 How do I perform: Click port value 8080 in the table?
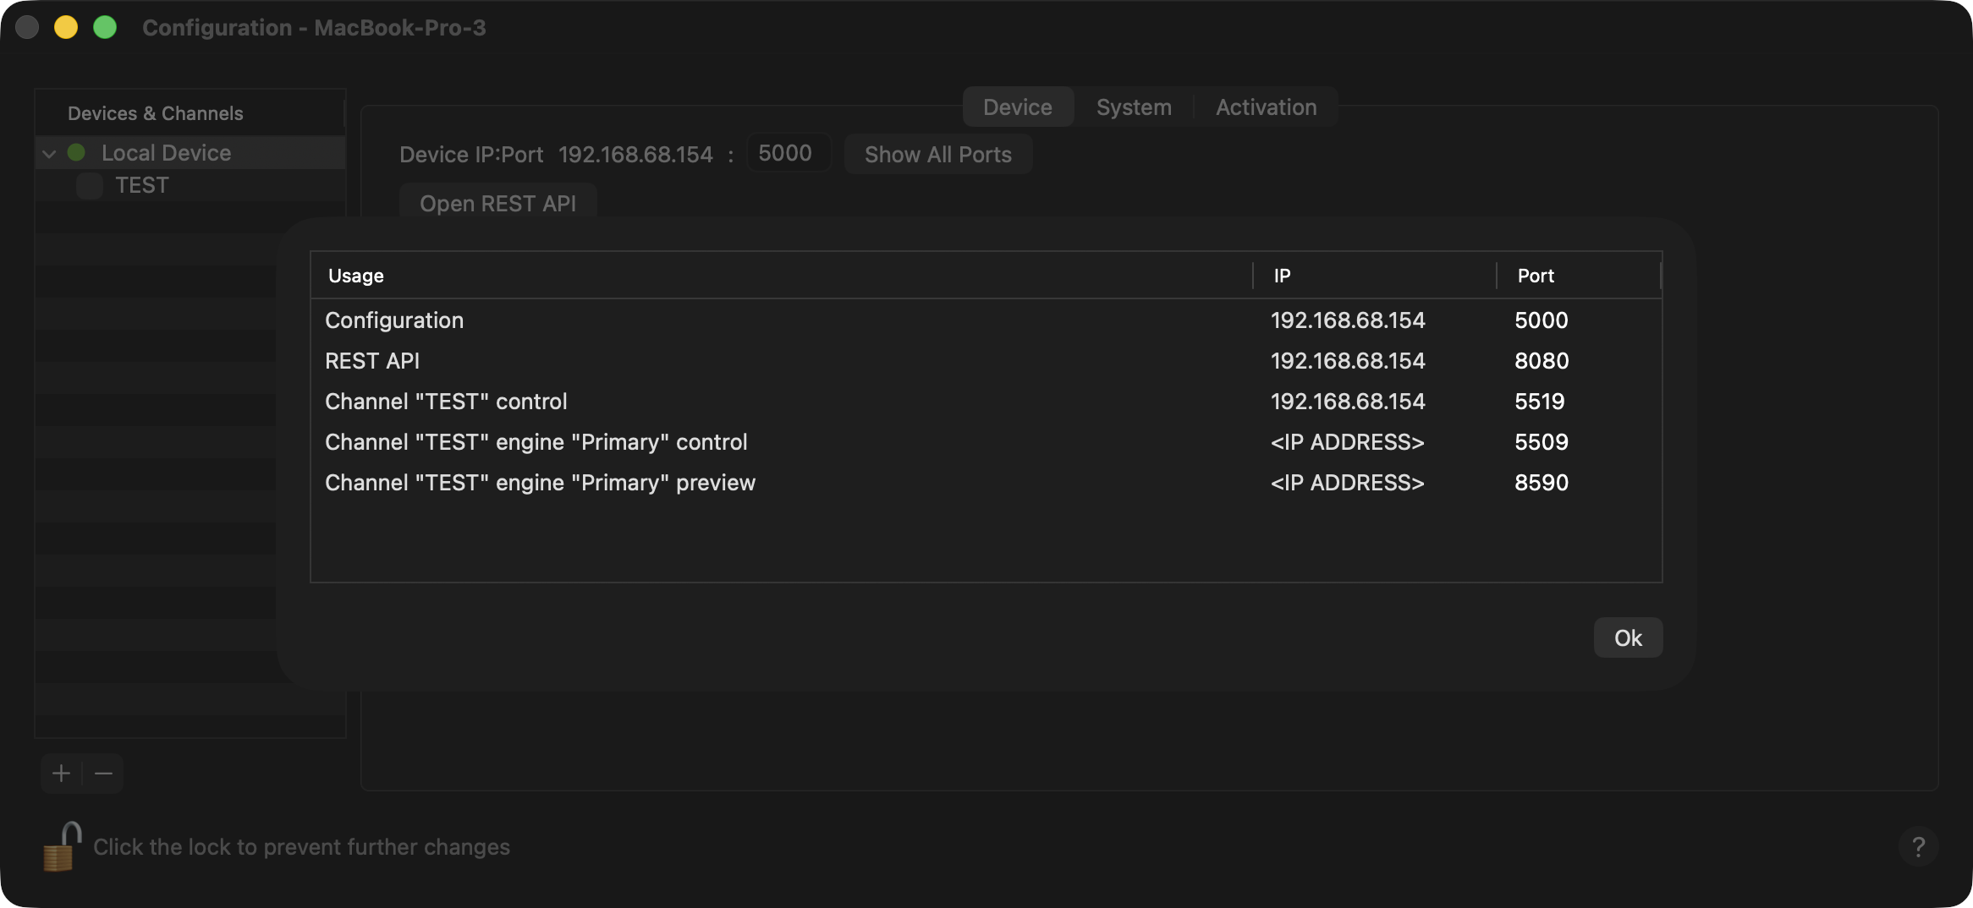[1542, 361]
